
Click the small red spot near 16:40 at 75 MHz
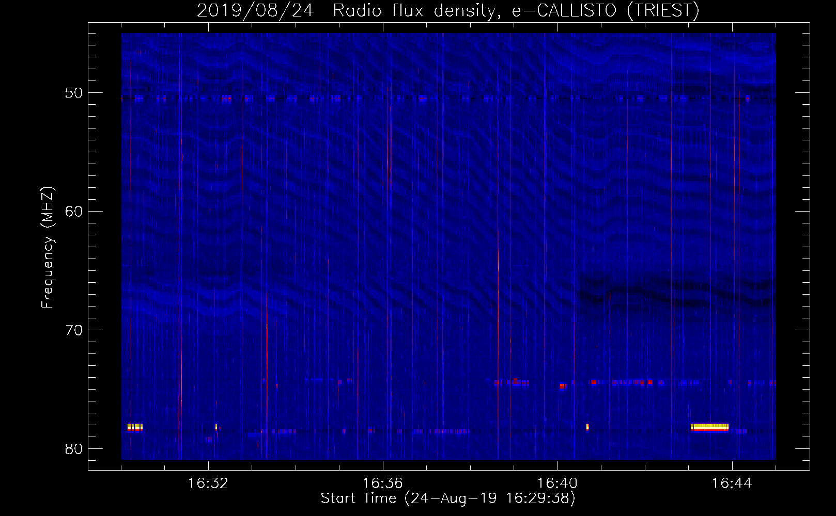click(563, 386)
